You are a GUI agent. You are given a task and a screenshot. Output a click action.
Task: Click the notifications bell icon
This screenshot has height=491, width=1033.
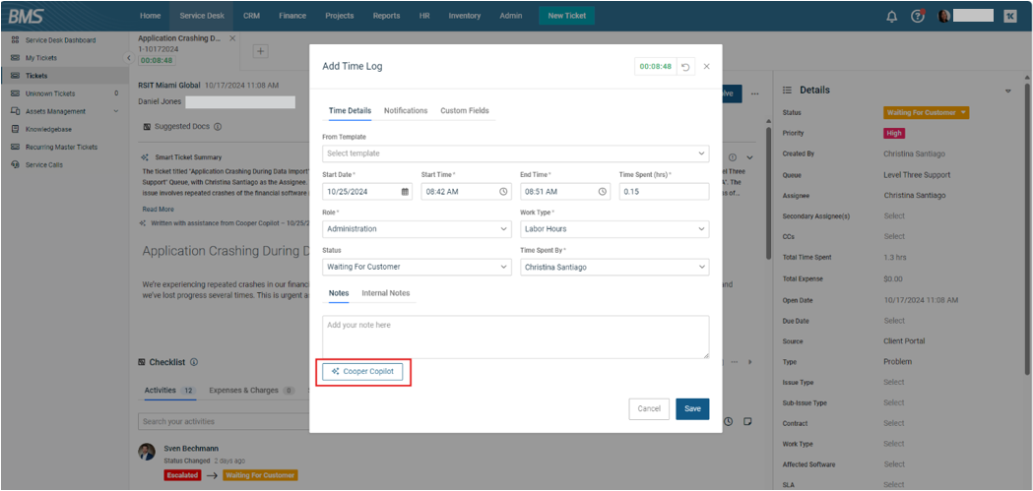point(891,16)
